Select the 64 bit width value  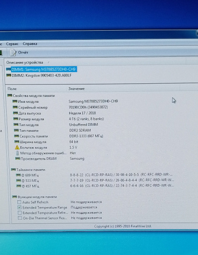pos(74,141)
